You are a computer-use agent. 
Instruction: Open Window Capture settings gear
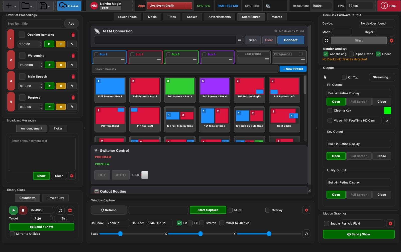pyautogui.click(x=306, y=210)
